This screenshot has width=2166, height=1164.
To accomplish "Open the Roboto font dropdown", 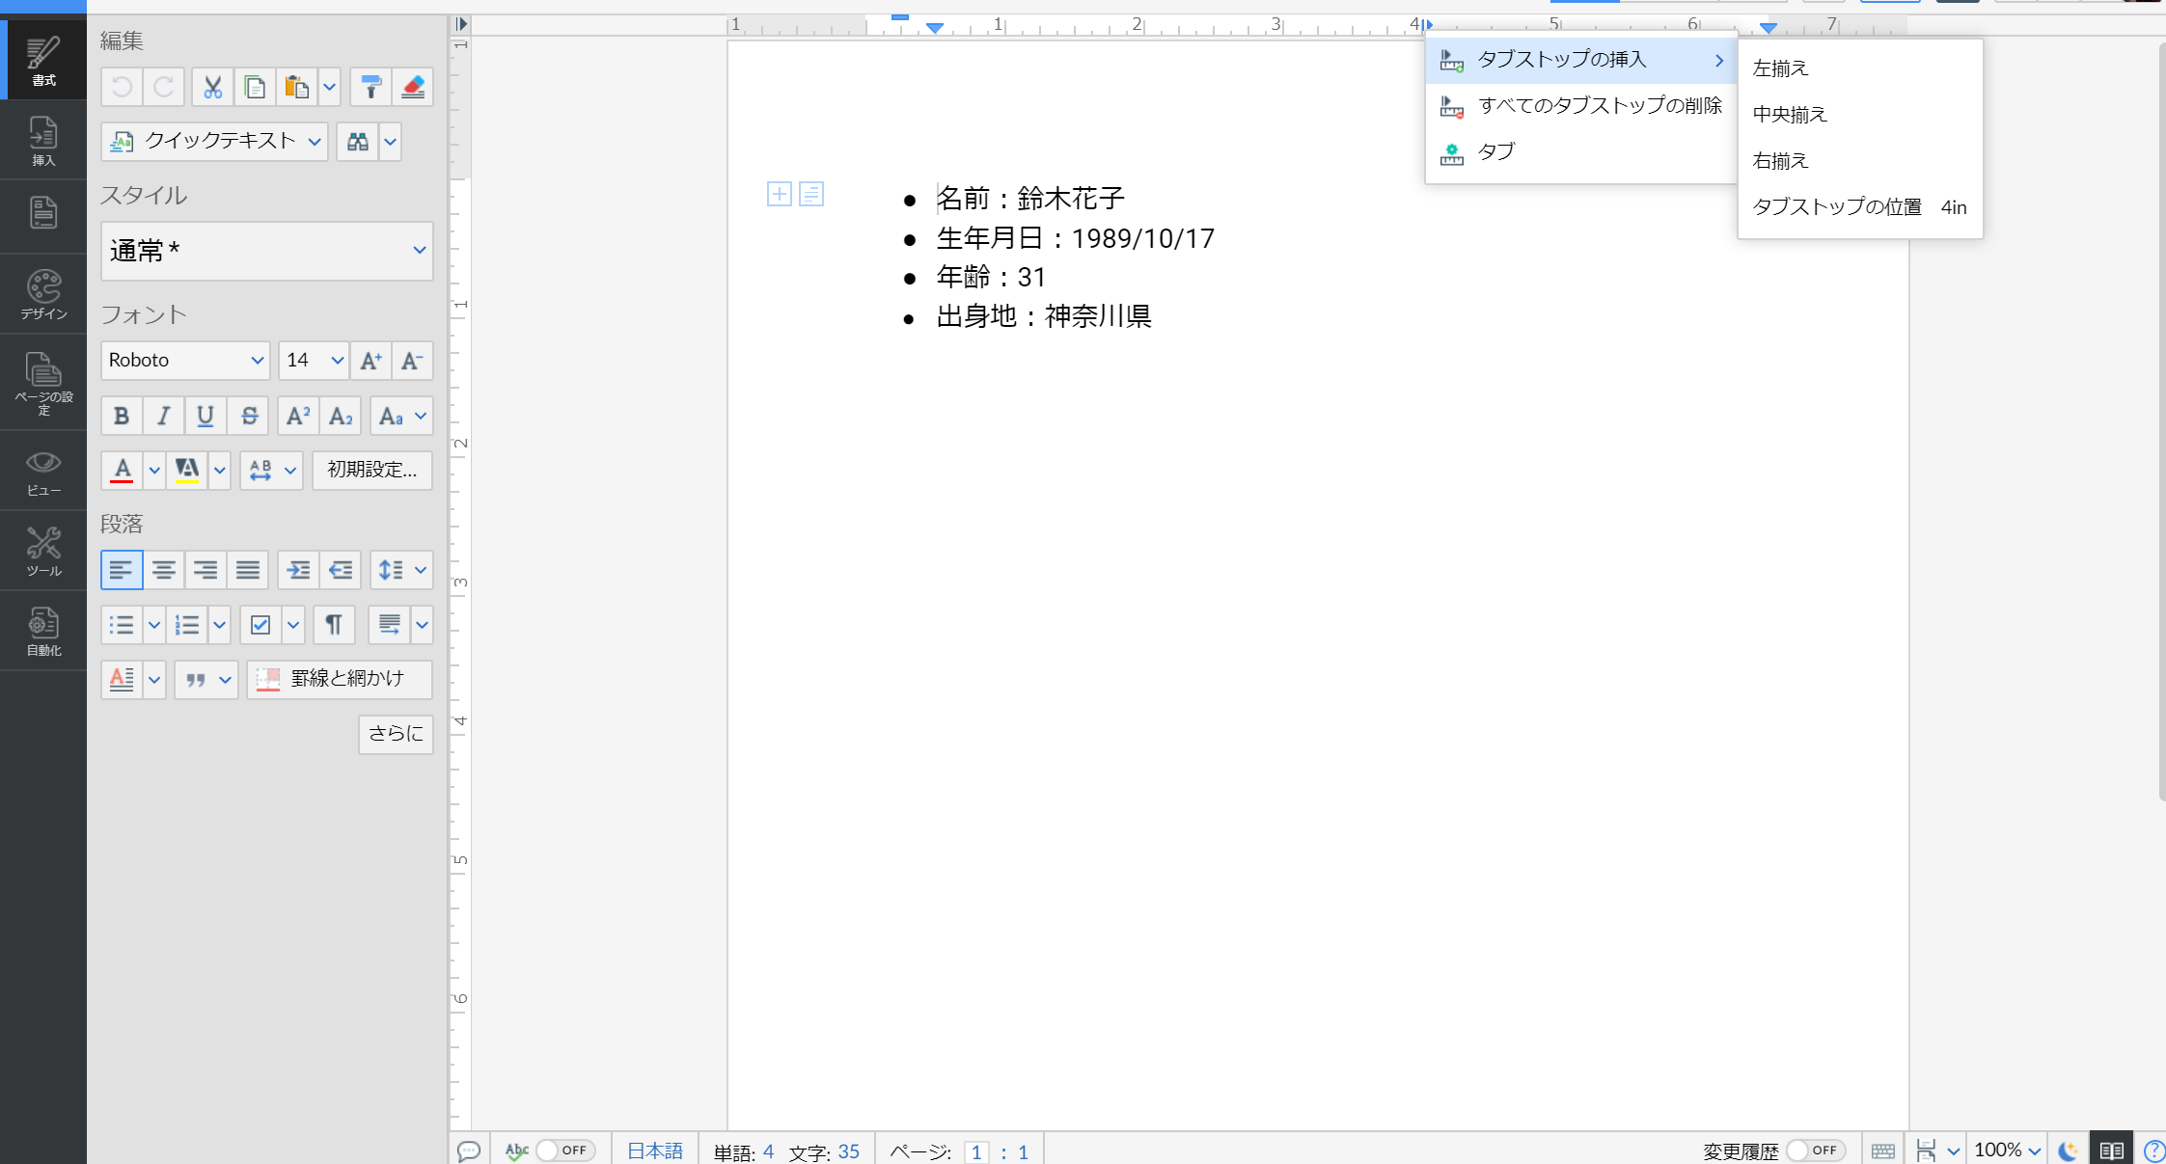I will tap(185, 361).
